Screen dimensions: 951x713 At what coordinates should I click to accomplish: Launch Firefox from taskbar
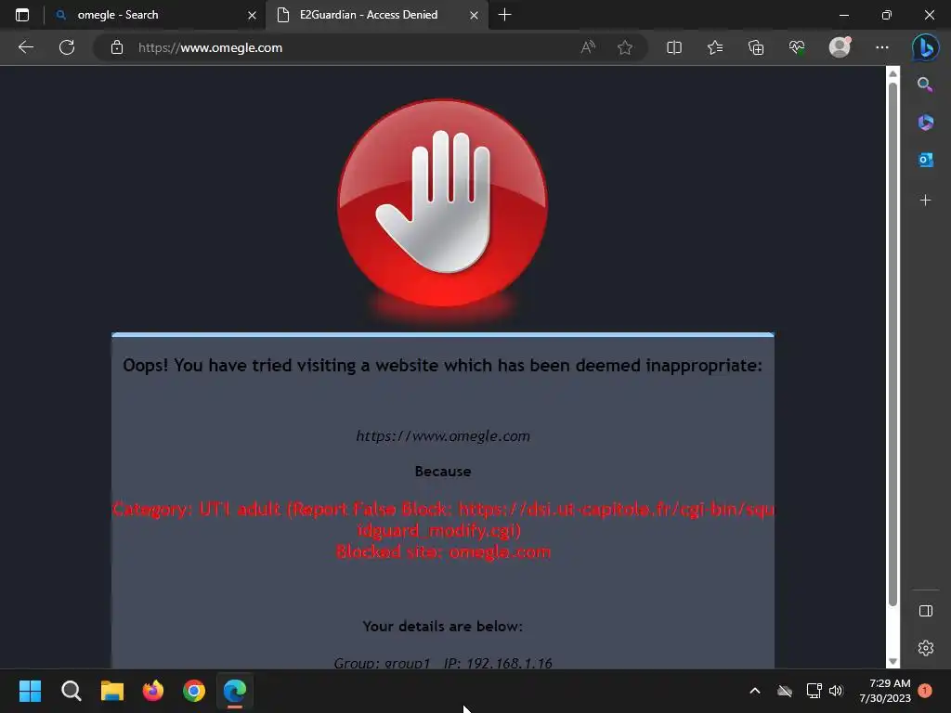(153, 691)
